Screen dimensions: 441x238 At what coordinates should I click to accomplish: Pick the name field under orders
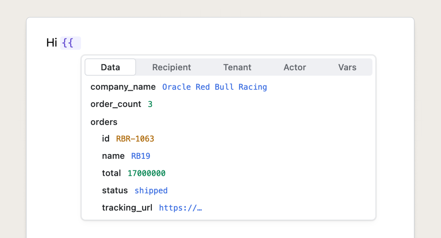[113, 156]
